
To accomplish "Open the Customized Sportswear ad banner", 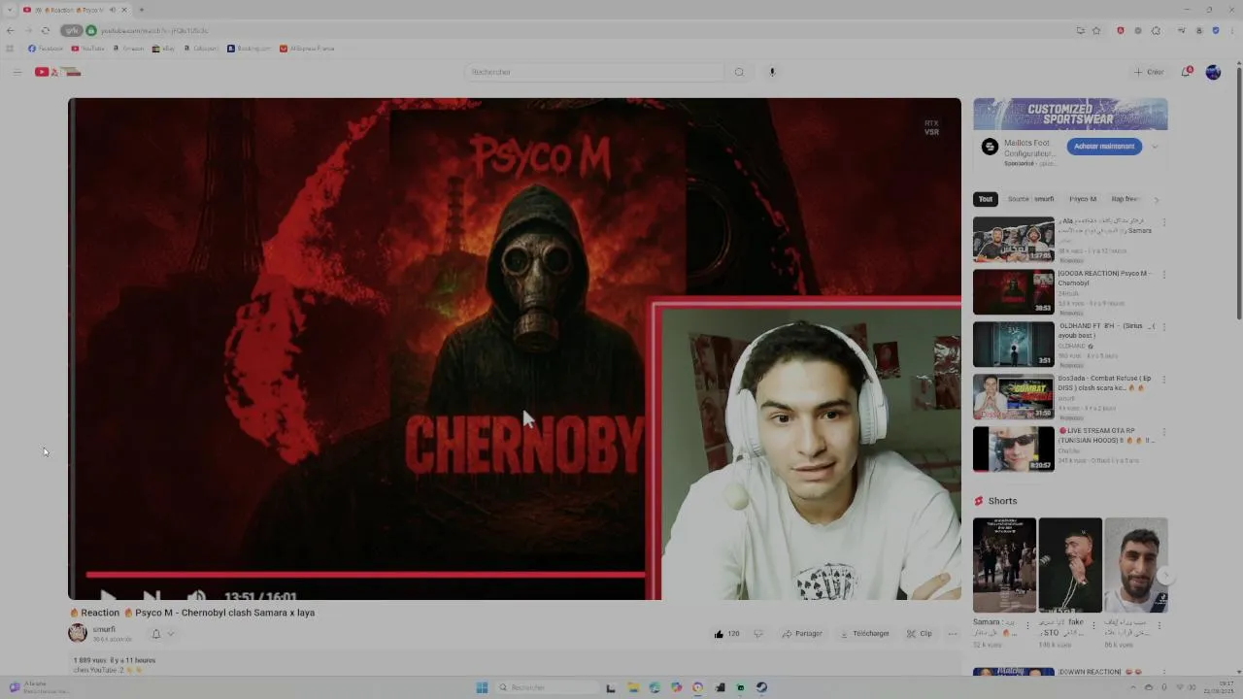I will [x=1070, y=114].
